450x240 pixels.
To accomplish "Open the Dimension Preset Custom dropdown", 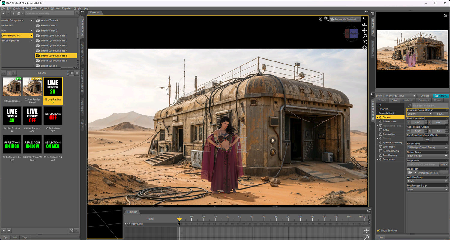I will (x=419, y=114).
